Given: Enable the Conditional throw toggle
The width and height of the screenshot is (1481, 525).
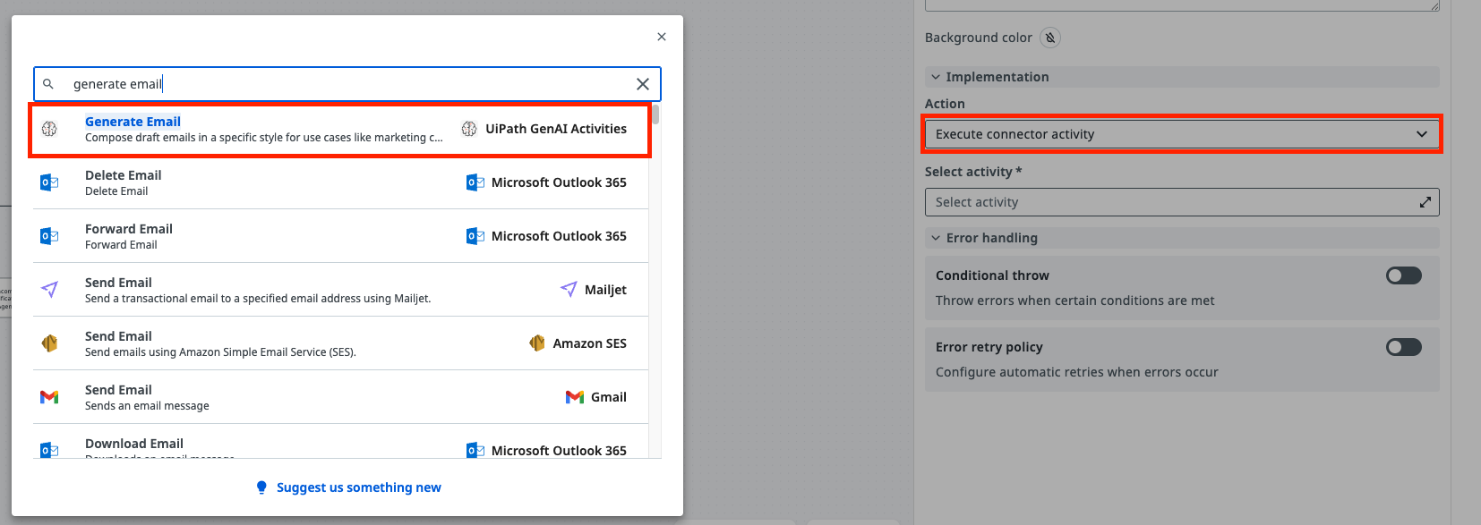Looking at the screenshot, I should pos(1404,275).
